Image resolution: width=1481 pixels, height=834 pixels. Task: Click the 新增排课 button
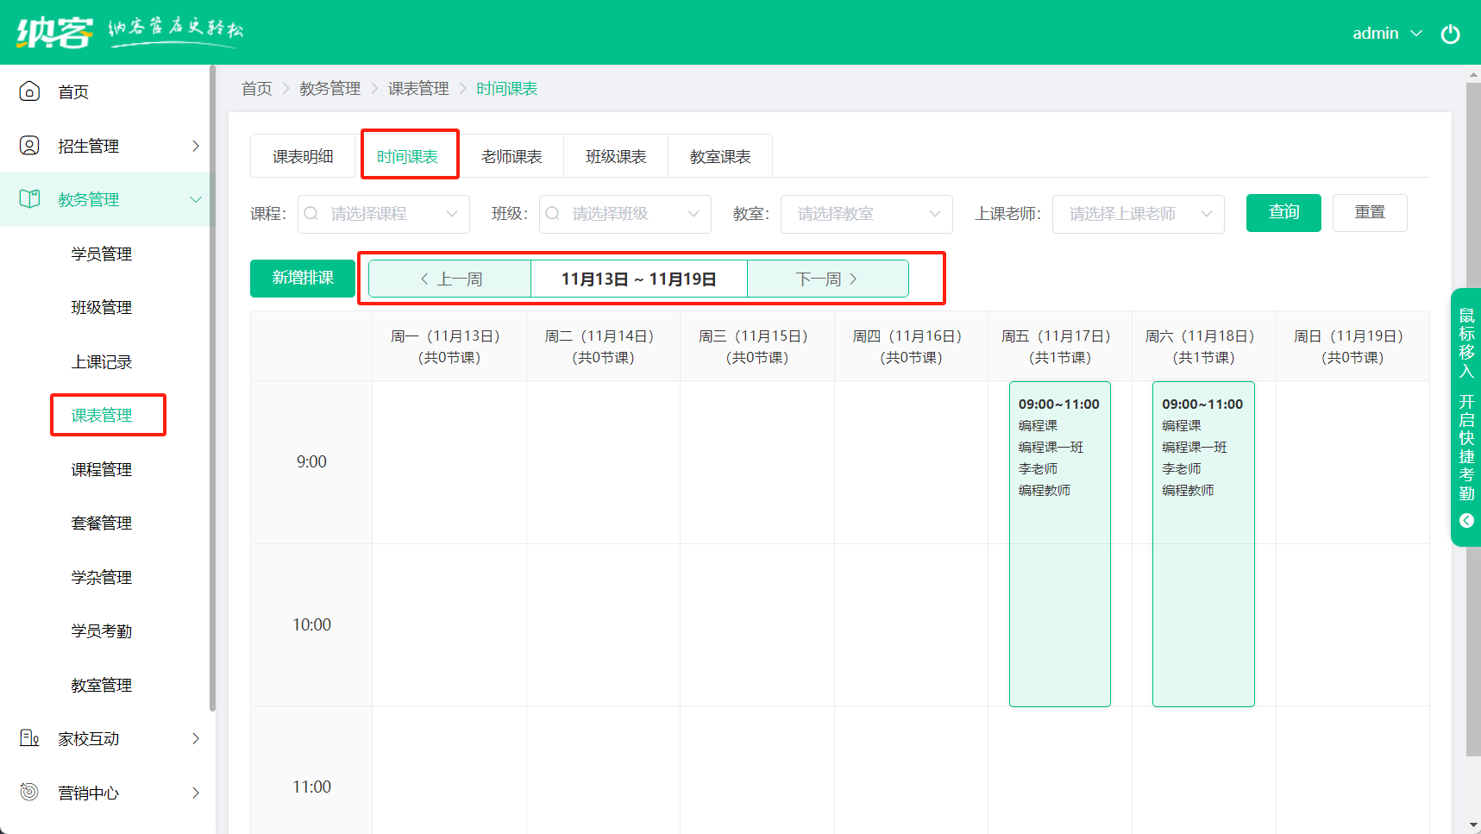[303, 278]
